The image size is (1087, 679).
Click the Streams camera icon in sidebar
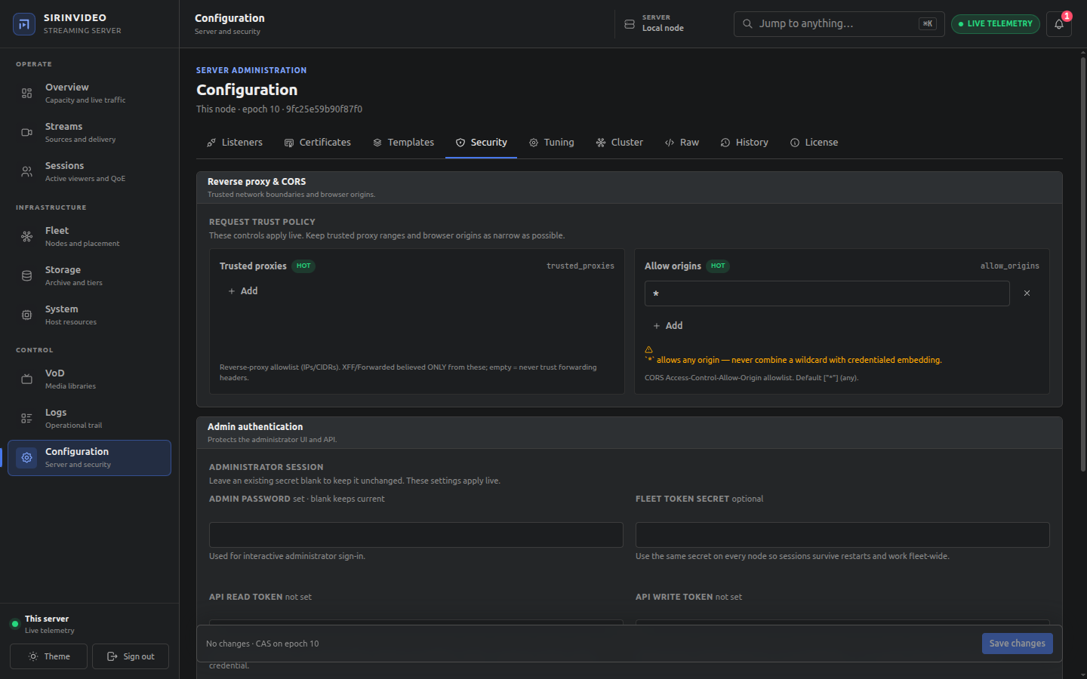(26, 133)
